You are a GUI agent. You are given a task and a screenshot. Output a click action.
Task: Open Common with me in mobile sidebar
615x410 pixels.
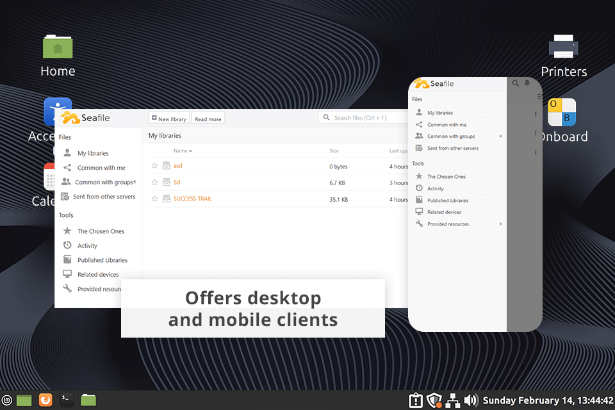click(x=447, y=125)
